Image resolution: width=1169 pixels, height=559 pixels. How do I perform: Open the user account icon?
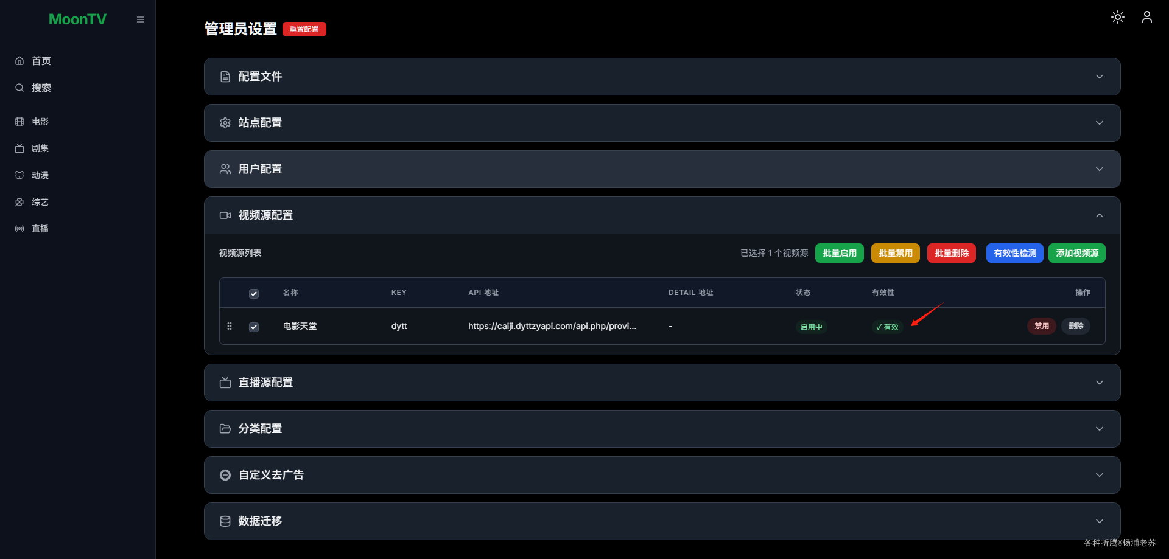[x=1146, y=17]
